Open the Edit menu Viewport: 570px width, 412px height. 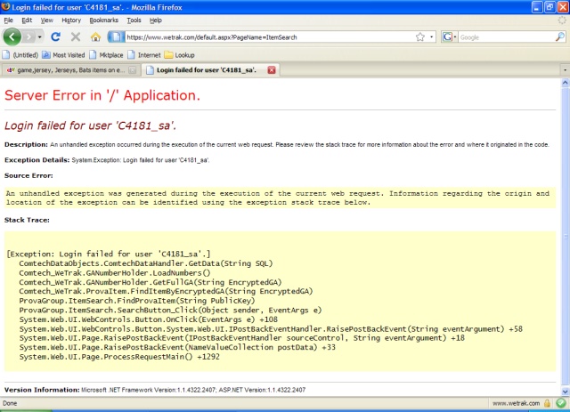27,20
